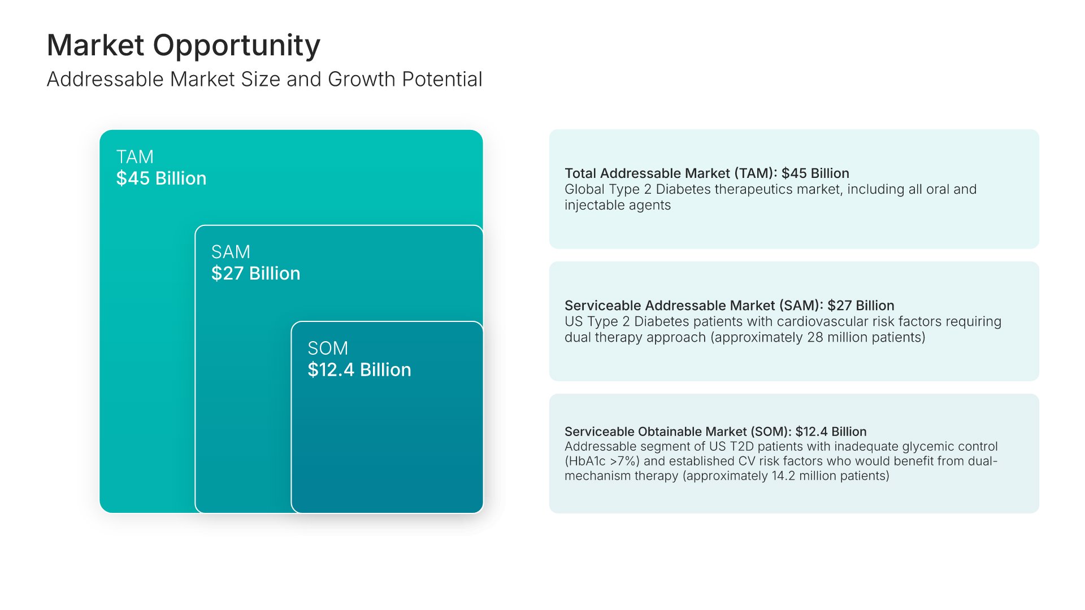Select the $27 Billion value in the SAM box
The height and width of the screenshot is (610, 1085).
click(255, 273)
